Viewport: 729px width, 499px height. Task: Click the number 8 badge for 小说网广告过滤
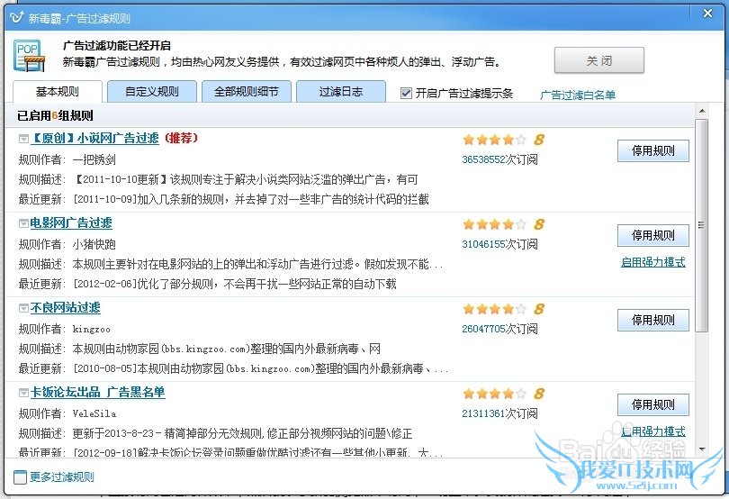tap(539, 140)
